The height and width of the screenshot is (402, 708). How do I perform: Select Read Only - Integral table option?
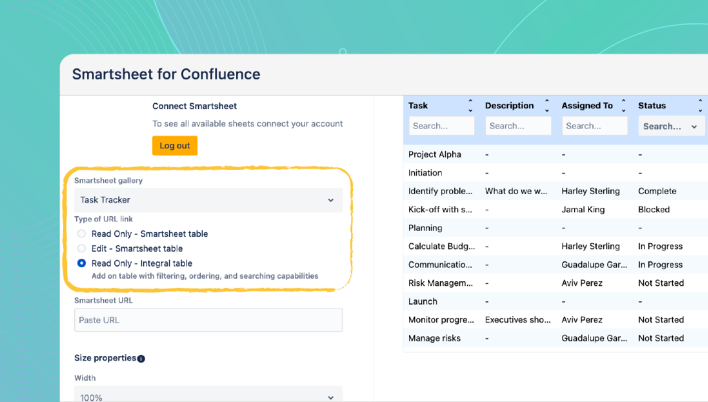pyautogui.click(x=81, y=263)
